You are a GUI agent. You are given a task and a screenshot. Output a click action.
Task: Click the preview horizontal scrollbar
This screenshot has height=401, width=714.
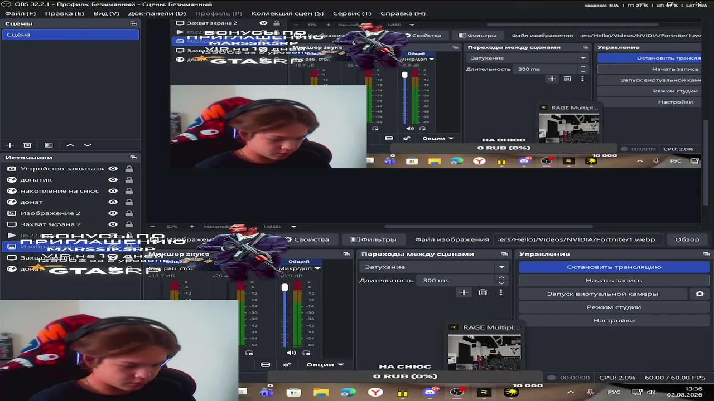pos(488,227)
